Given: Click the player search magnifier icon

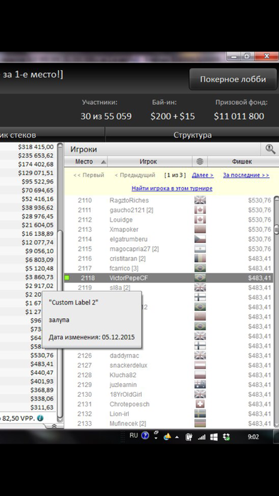Looking at the screenshot, I should [x=271, y=149].
